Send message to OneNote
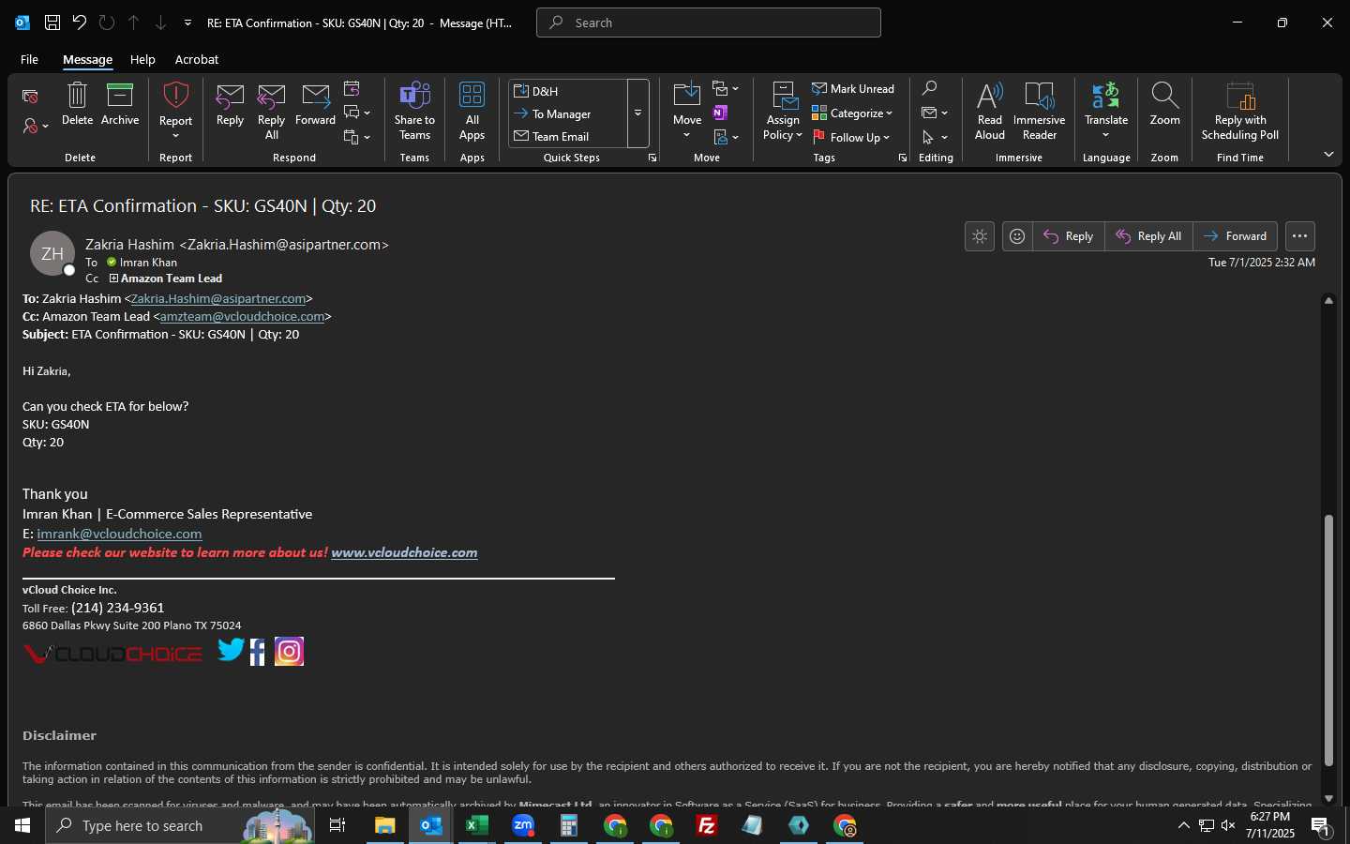 click(720, 113)
